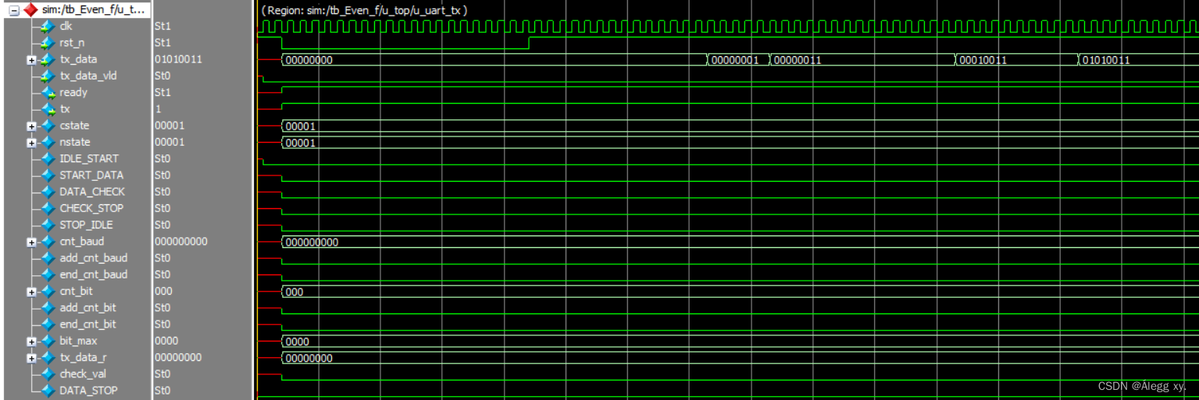This screenshot has height=400, width=1199.
Task: Click the end_cnt_bit signal diamond icon
Action: [48, 324]
